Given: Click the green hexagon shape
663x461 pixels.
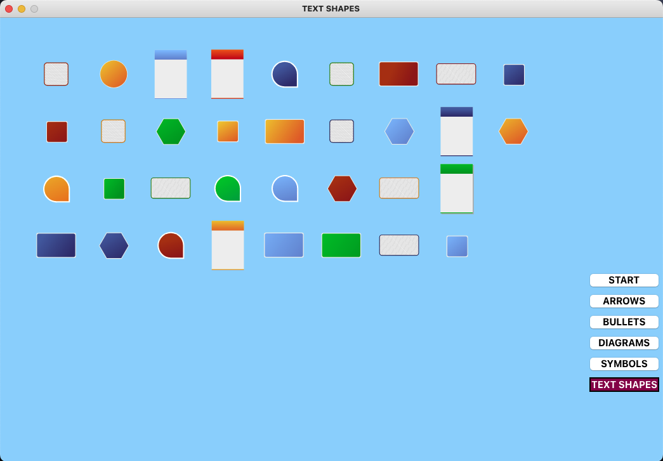Looking at the screenshot, I should (x=171, y=131).
